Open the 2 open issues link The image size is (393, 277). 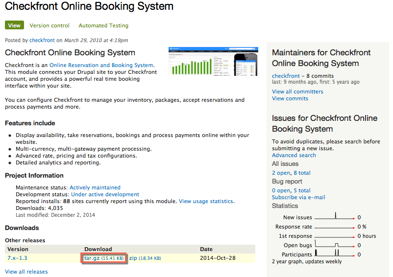click(281, 173)
